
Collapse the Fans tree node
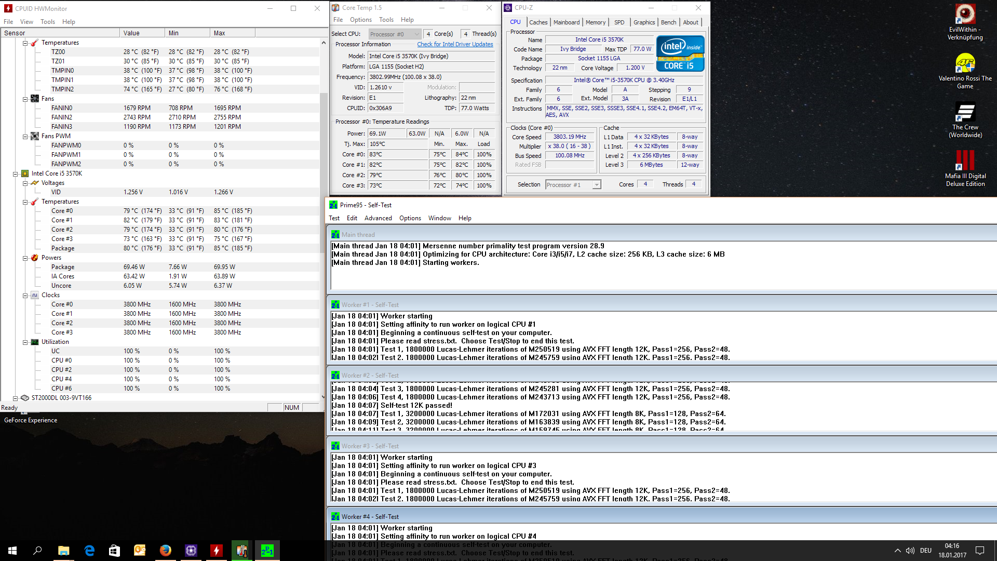point(25,99)
